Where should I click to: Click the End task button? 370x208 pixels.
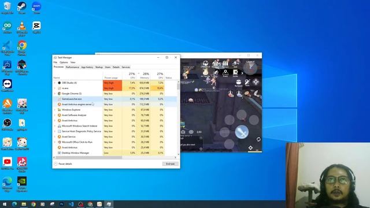click(170, 164)
